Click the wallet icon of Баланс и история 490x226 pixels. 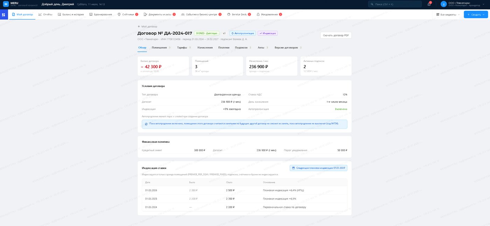click(59, 14)
